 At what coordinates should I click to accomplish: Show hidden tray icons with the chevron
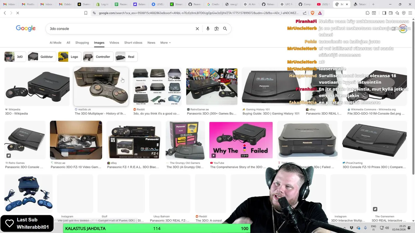pos(345,228)
